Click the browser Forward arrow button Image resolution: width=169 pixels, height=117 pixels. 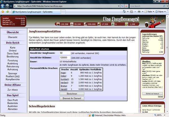pos(7,6)
